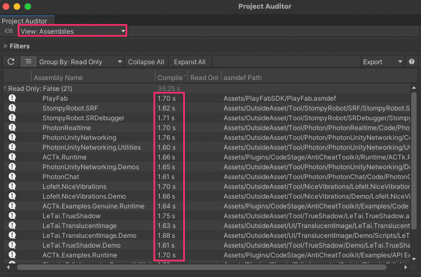Viewport: 421px width, 277px height.
Task: Click the scroll down arrow of list
Action: (x=414, y=259)
